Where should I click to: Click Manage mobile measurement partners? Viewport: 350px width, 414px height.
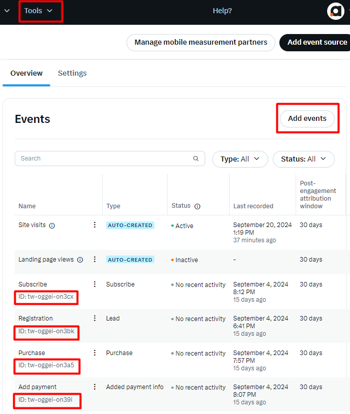(201, 42)
